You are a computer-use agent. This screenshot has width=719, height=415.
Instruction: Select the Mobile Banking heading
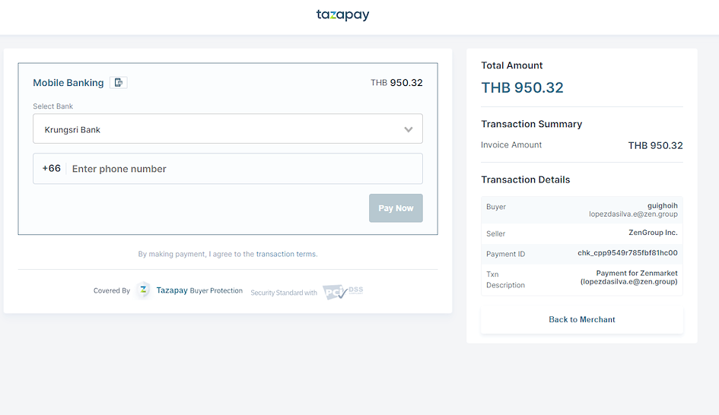click(68, 83)
